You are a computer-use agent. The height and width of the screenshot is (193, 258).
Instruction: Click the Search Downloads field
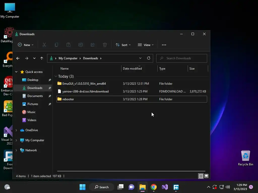pos(181,58)
